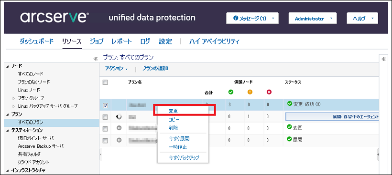Click the プランの追加 link
The image size is (392, 175).
[x=155, y=69]
